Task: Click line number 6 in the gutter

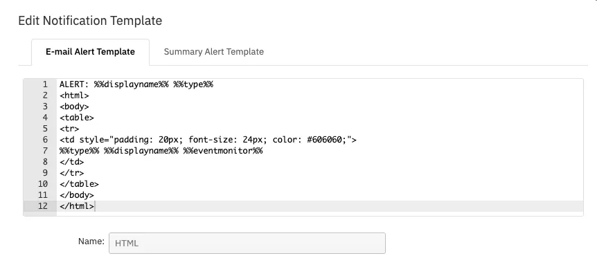Action: coord(45,140)
